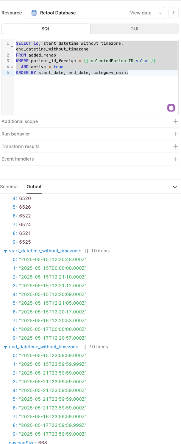Open the Schema tab
The width and height of the screenshot is (181, 444).
click(x=9, y=187)
